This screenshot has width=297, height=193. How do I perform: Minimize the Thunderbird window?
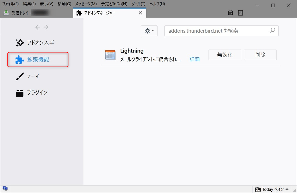257,5
